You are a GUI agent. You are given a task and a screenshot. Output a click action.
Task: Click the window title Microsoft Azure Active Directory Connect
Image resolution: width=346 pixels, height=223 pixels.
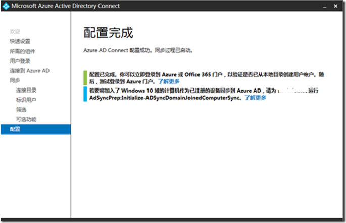pos(65,6)
